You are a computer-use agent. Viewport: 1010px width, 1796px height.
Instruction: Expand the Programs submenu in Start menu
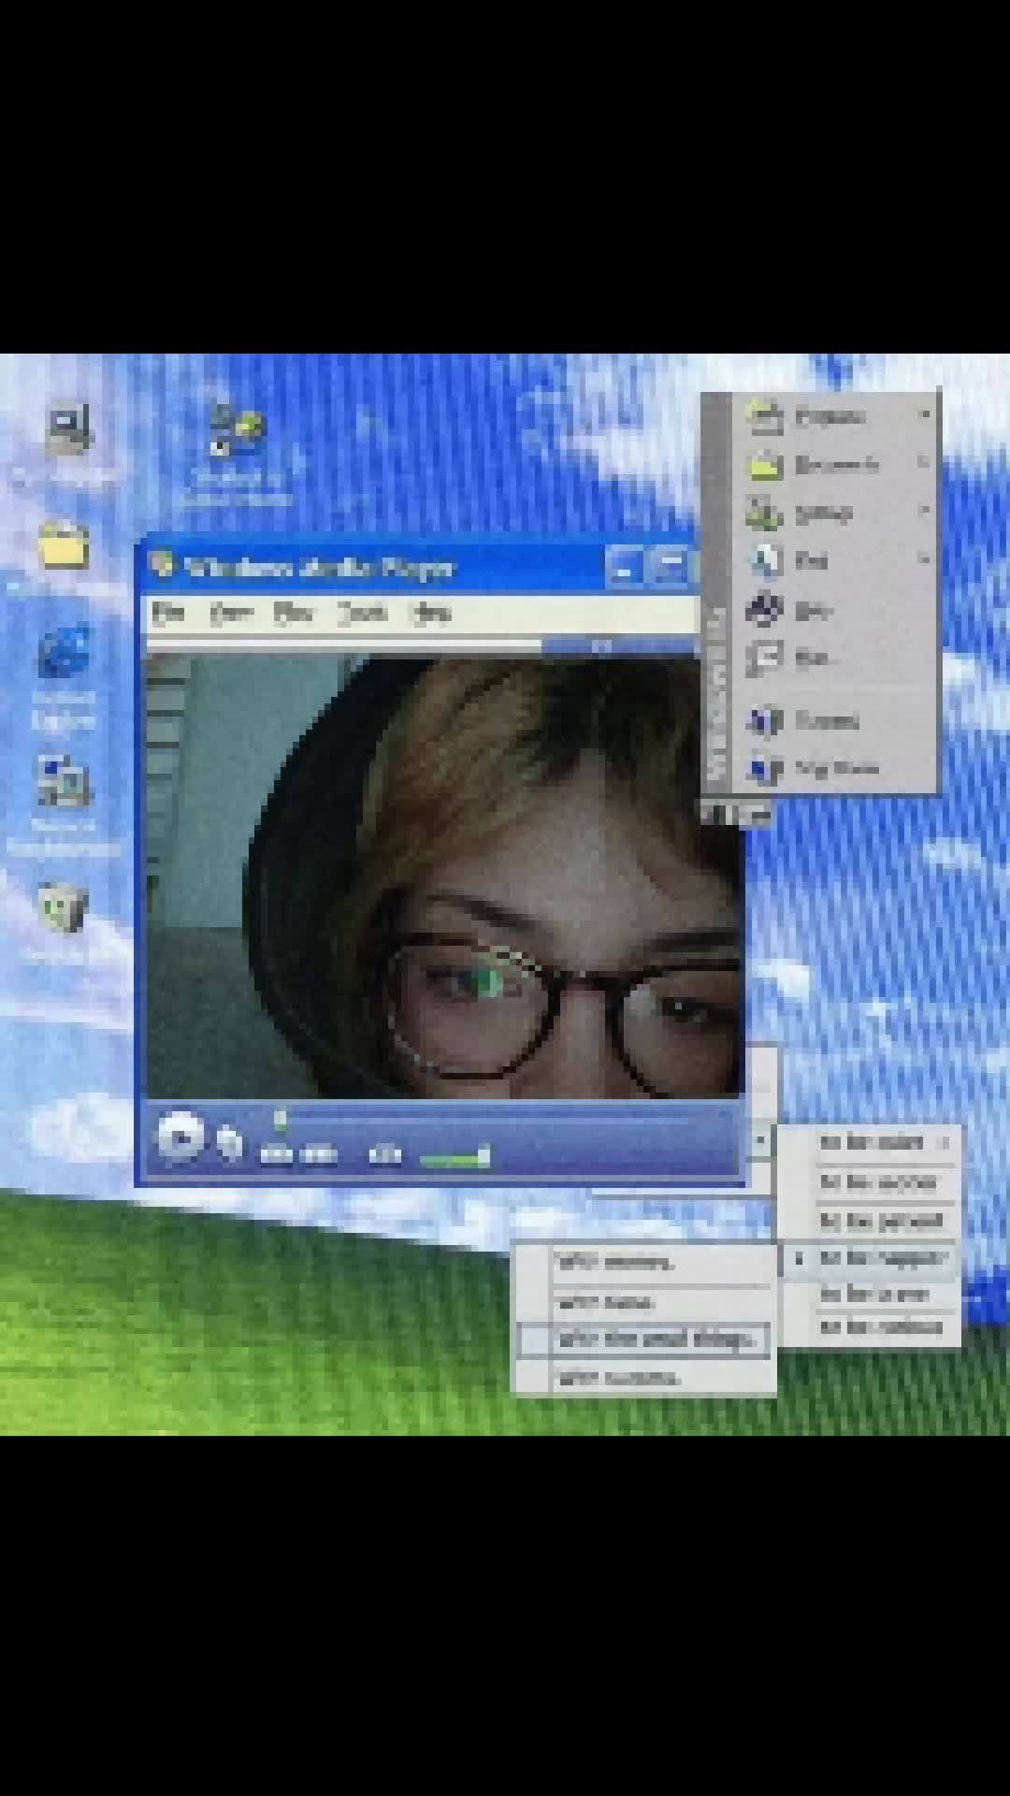[838, 416]
